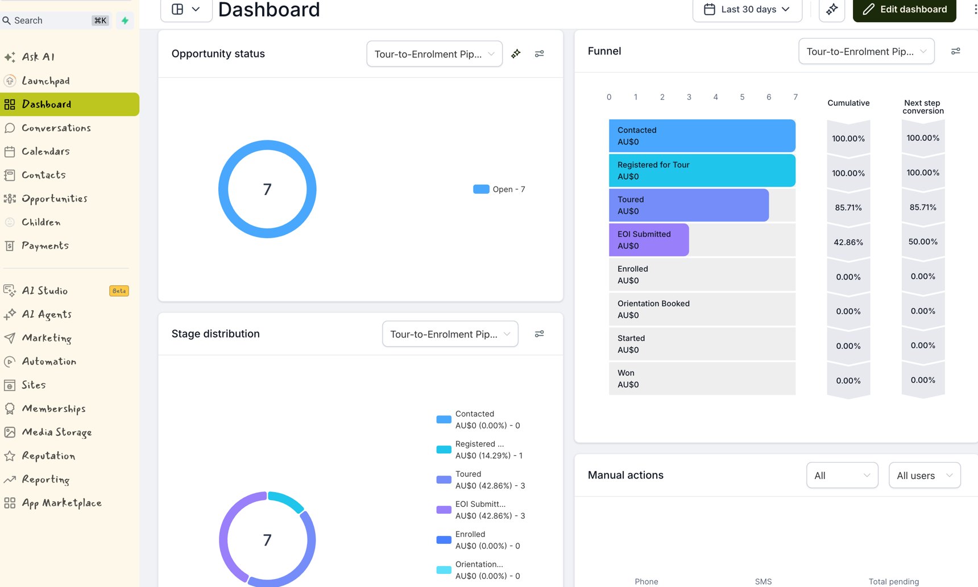Click the Contacted legend color swatch
Viewport: 978px width, 587px height.
coord(444,419)
